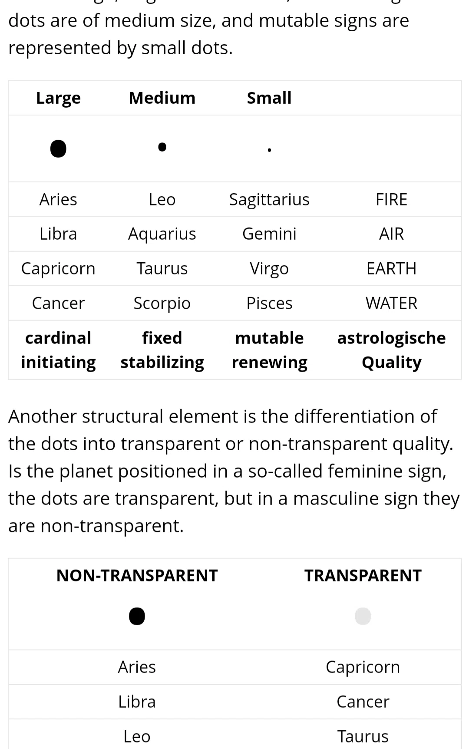The width and height of the screenshot is (469, 749).
Task: Click Capricorn in the transparent list
Action: pyautogui.click(x=363, y=667)
